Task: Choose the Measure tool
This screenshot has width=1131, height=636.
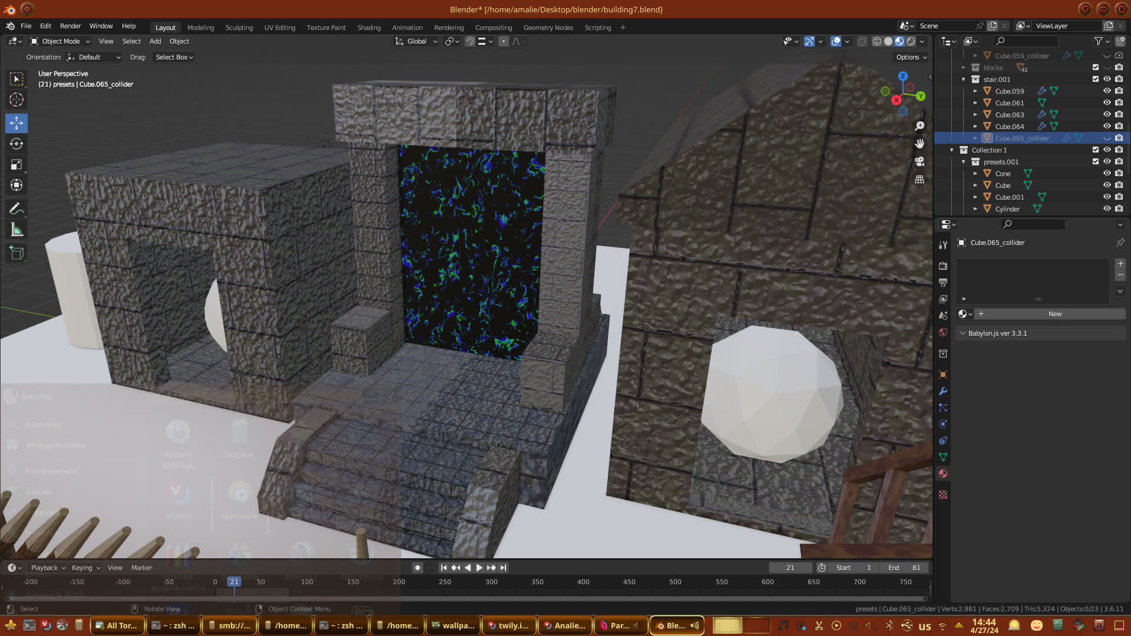Action: pos(16,230)
